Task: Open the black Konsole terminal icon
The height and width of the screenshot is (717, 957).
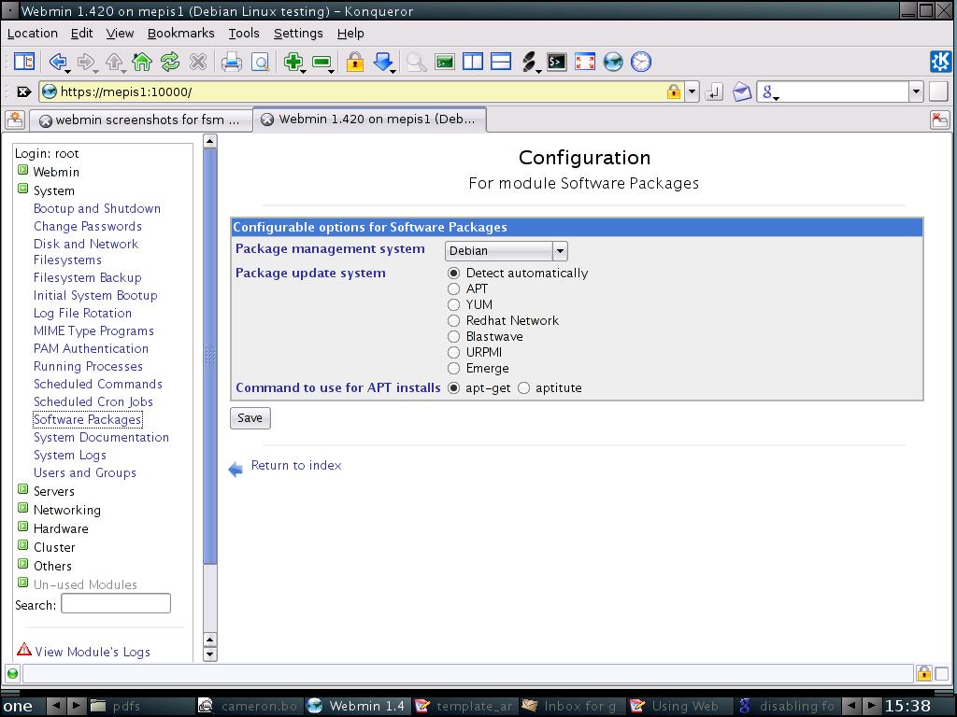Action: coord(557,62)
